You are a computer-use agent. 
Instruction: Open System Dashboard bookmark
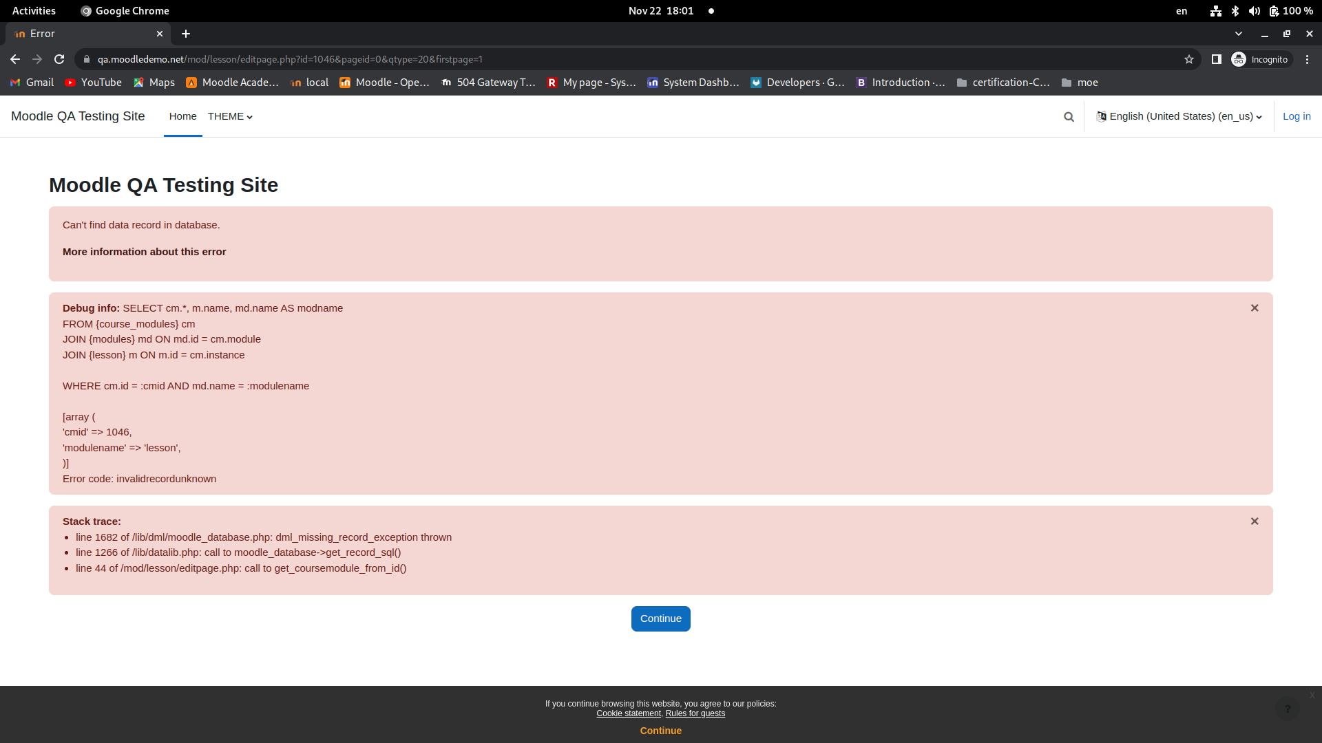tap(693, 83)
